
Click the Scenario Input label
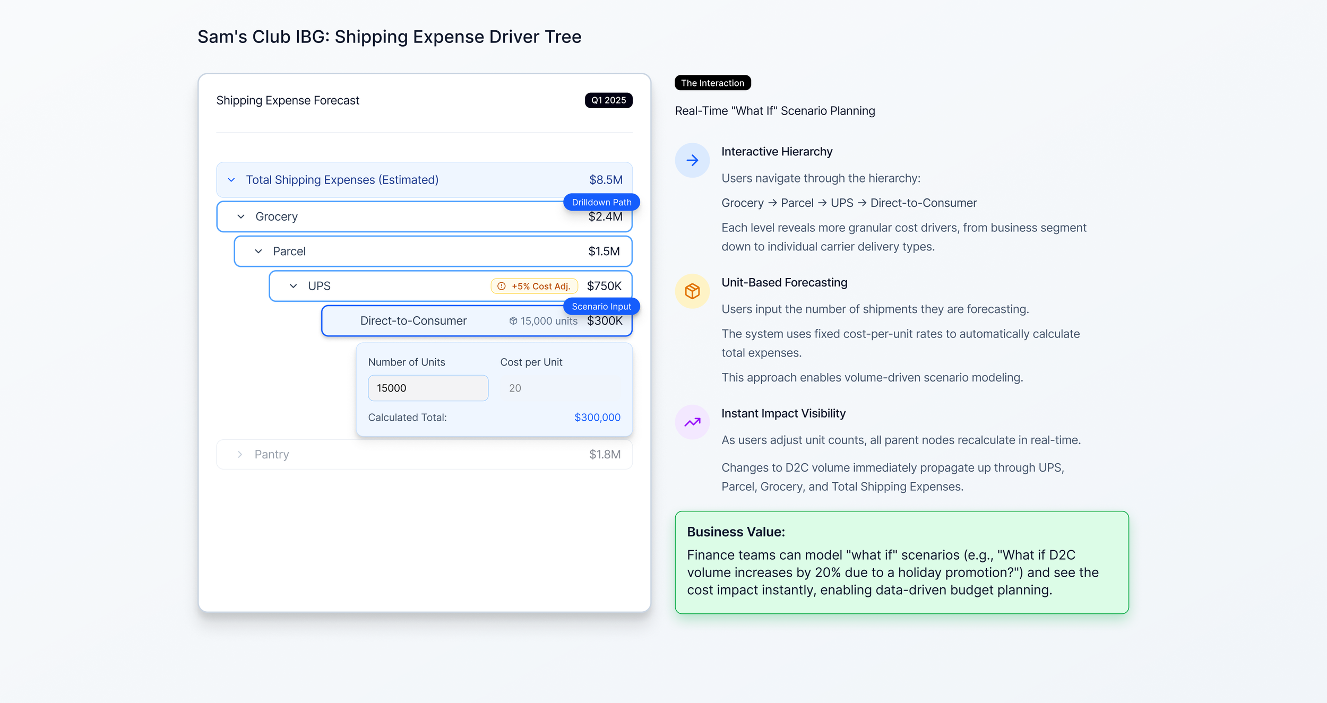pyautogui.click(x=601, y=307)
